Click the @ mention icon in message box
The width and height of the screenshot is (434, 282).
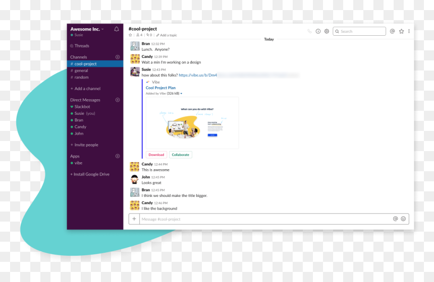coord(395,219)
